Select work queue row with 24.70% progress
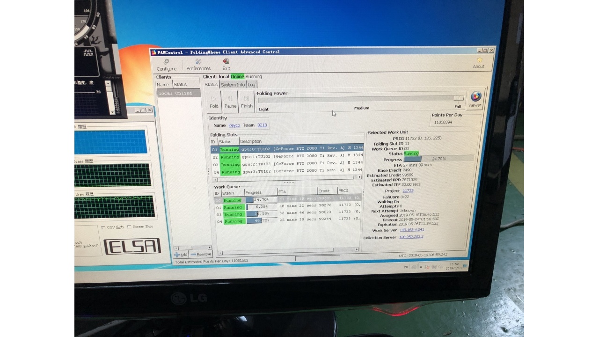The width and height of the screenshot is (599, 337). coord(287,200)
